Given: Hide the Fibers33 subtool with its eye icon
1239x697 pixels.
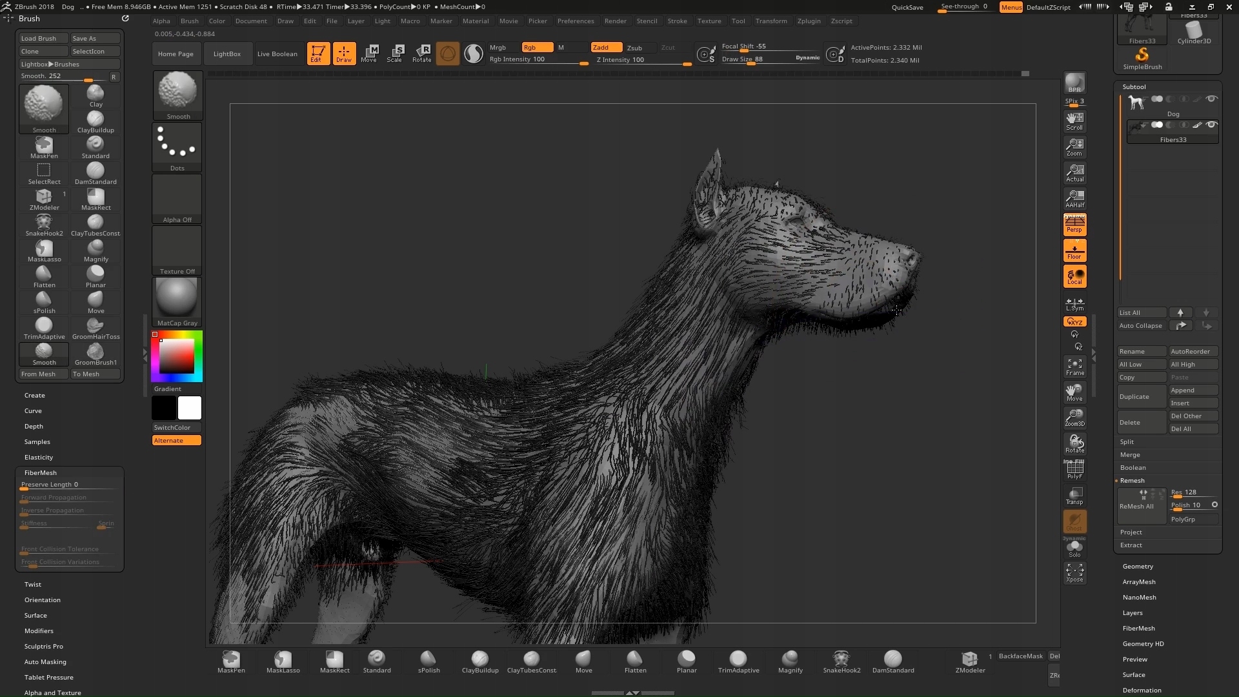Looking at the screenshot, I should [1211, 125].
